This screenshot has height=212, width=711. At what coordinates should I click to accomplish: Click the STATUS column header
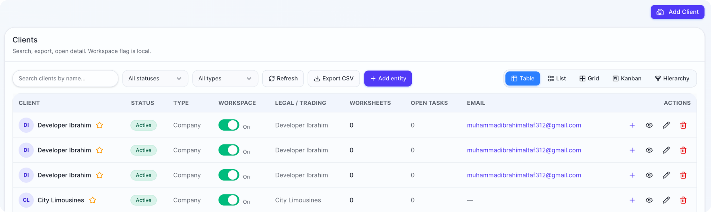click(143, 103)
